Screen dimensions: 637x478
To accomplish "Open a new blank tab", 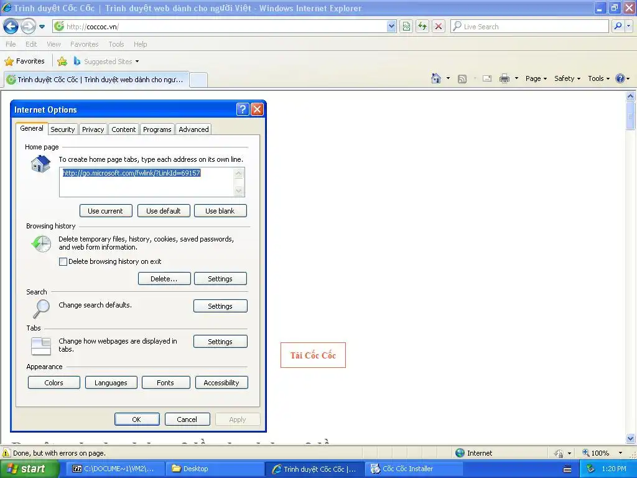I will 198,80.
